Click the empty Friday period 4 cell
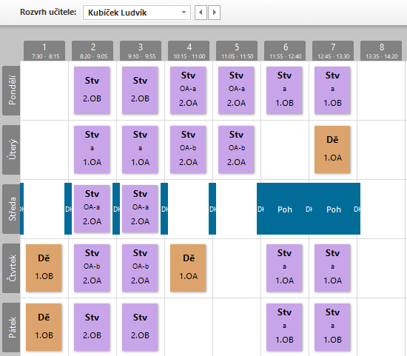Viewport: 407px width, 356px height. [189, 326]
